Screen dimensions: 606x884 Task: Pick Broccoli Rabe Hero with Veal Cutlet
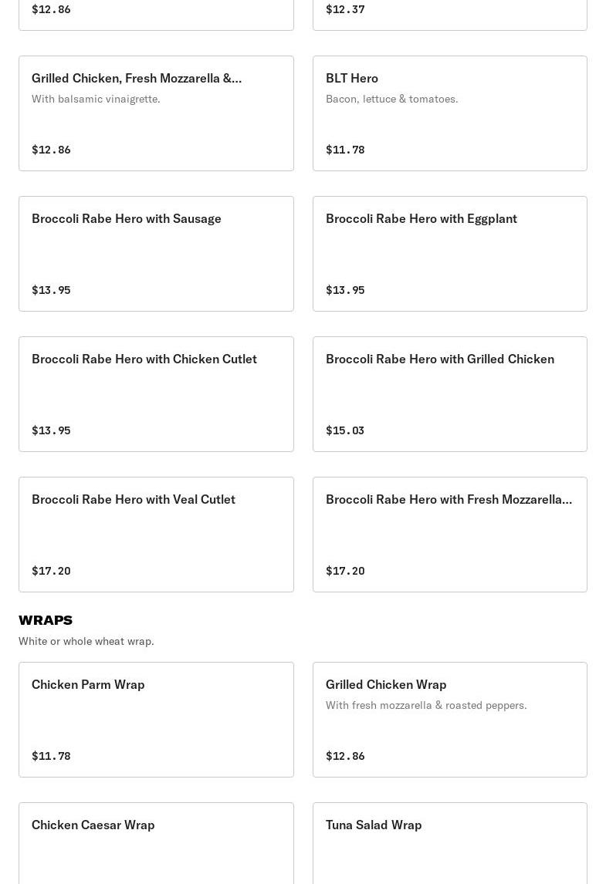pos(156,535)
